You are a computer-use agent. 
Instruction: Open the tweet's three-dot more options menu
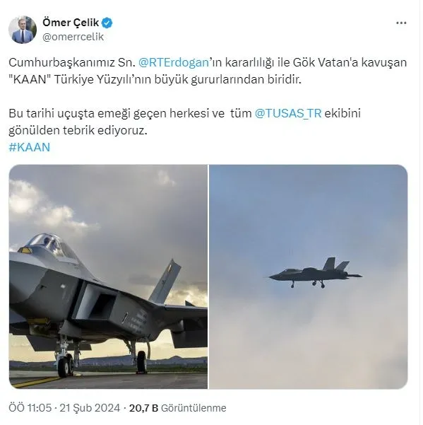click(x=401, y=23)
